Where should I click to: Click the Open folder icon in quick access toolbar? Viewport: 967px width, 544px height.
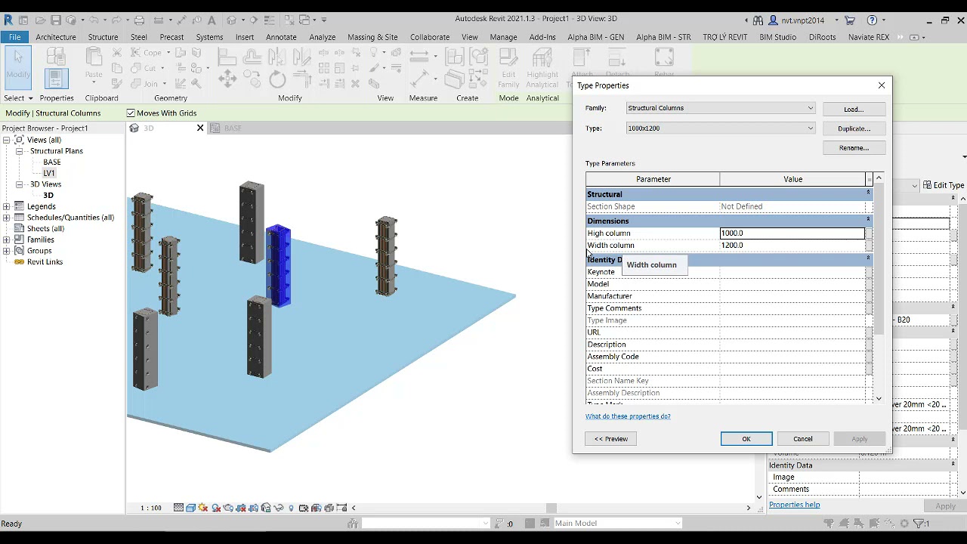coord(40,20)
